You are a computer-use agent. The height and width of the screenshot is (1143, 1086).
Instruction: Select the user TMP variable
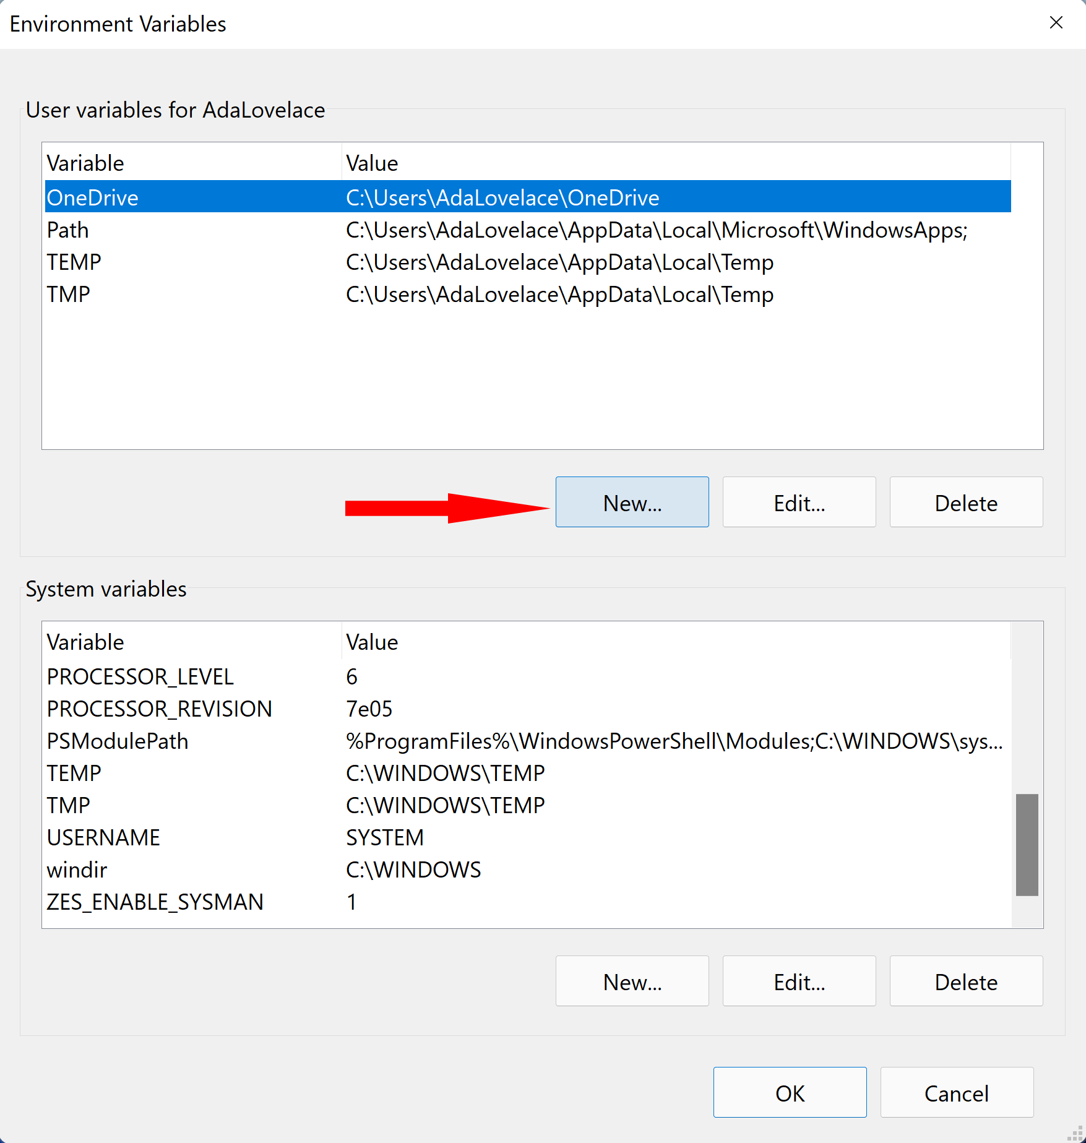coord(69,295)
